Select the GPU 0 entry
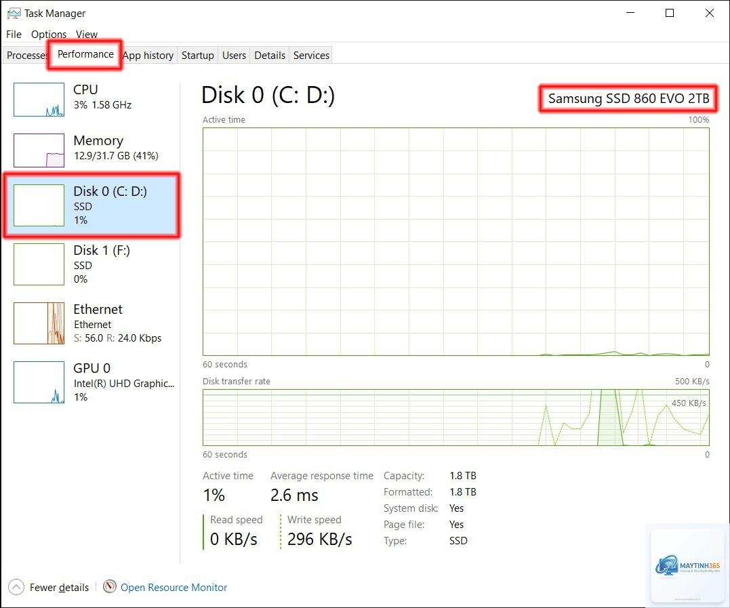This screenshot has width=730, height=608. (x=92, y=382)
